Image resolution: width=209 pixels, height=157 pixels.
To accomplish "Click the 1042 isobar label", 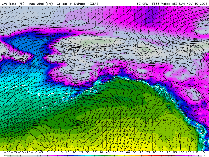I will pos(71,31).
